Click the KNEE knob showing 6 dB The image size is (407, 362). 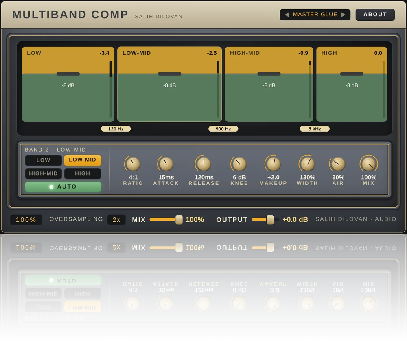click(239, 164)
